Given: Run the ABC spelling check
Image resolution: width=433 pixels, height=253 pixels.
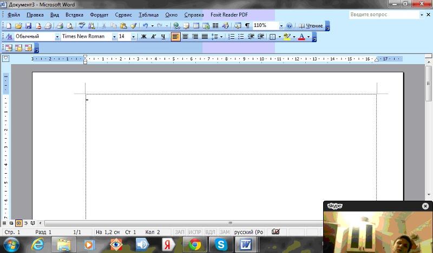Looking at the screenshot, I should 82,26.
